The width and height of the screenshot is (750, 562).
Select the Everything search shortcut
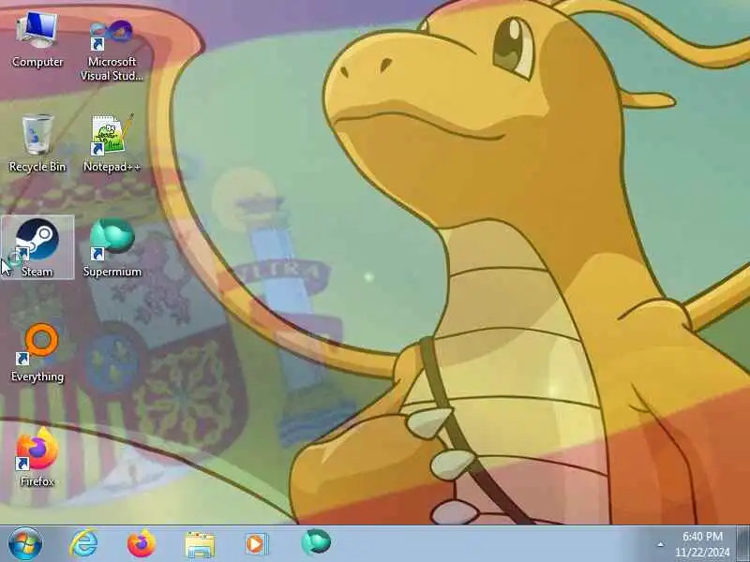click(x=37, y=354)
